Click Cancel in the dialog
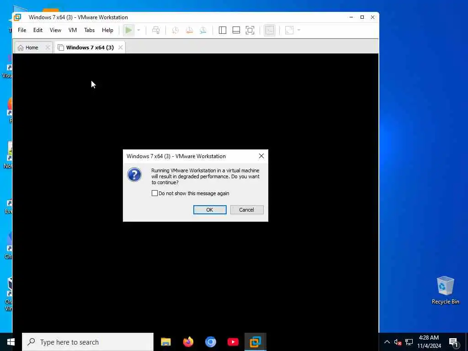 click(x=247, y=210)
